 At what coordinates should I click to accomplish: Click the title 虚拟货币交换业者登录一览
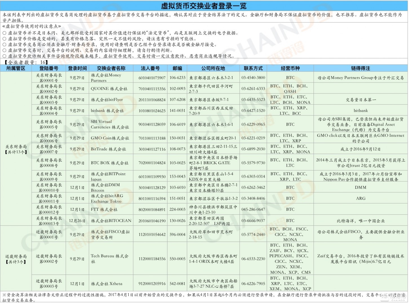click(204, 6)
